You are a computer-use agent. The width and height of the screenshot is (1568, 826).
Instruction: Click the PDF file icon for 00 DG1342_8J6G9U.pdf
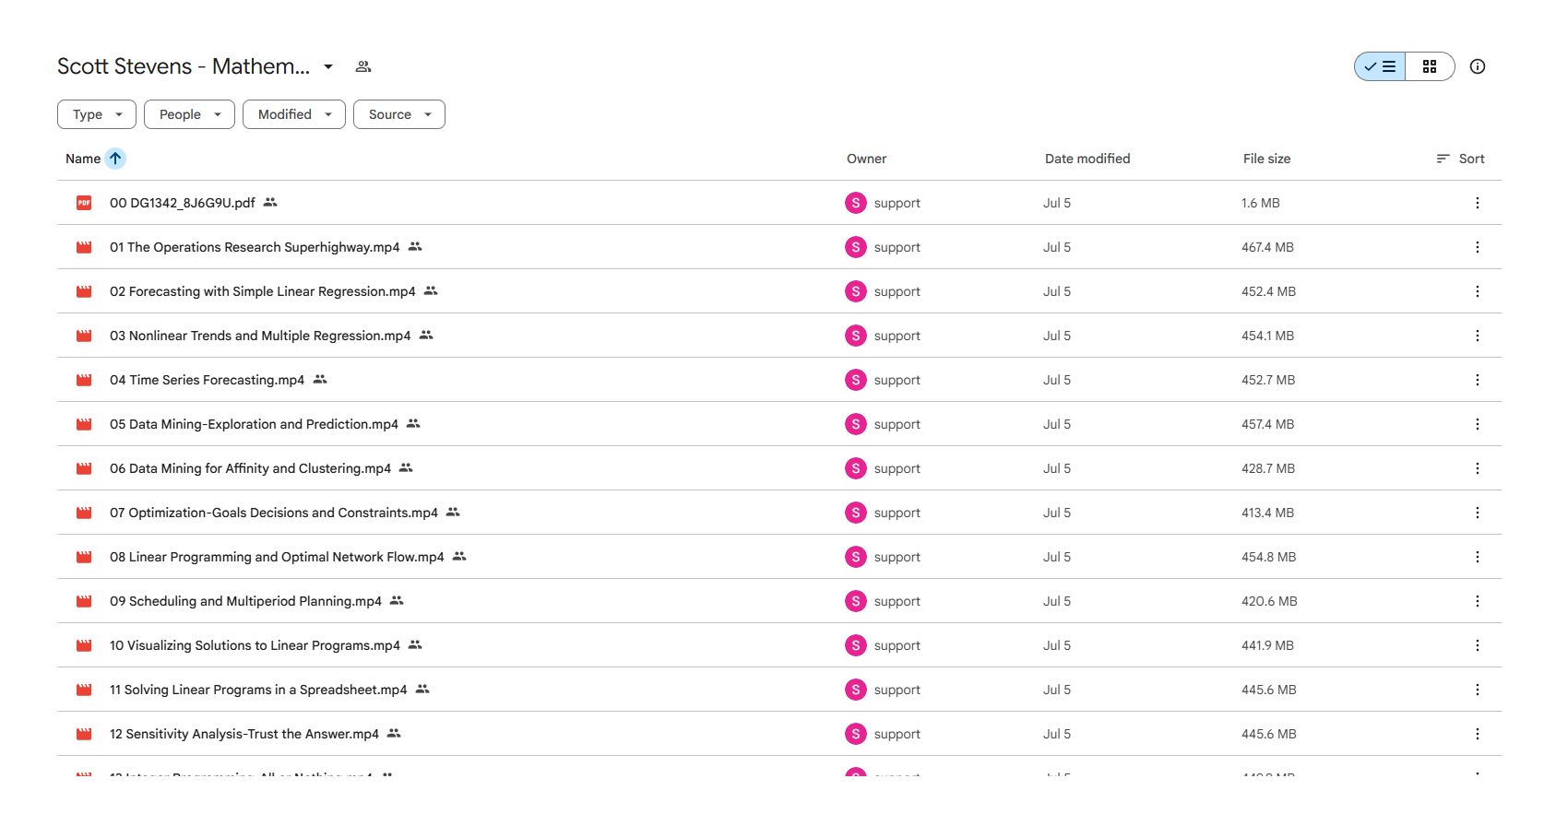[x=84, y=203]
